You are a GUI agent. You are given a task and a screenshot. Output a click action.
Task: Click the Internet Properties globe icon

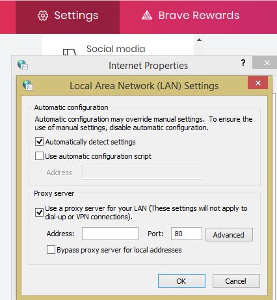point(23,65)
